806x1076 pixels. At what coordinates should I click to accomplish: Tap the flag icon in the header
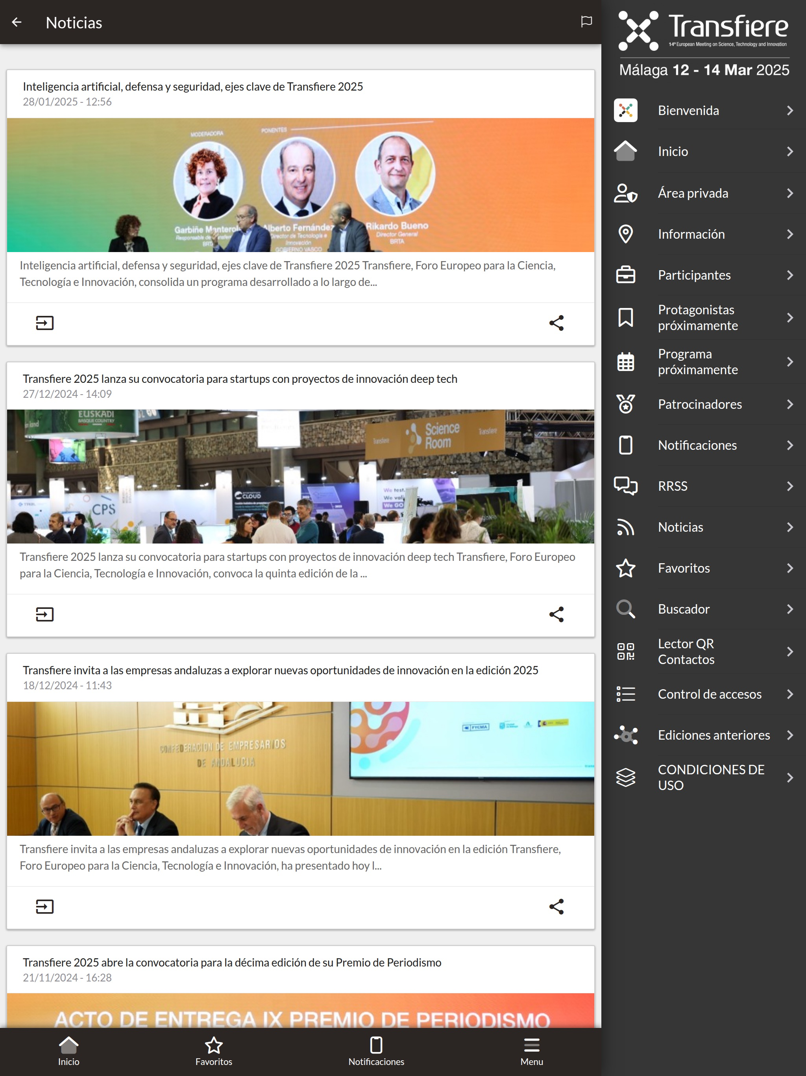click(586, 22)
